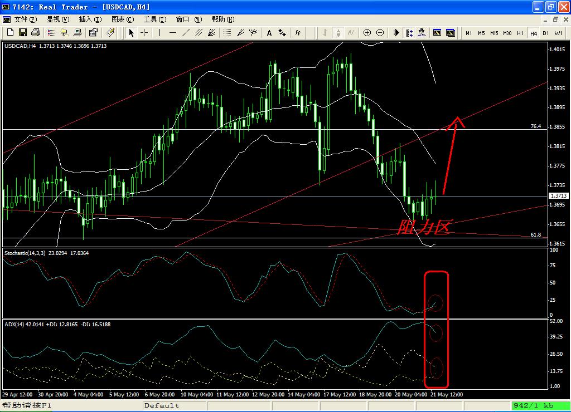Switch chart to Candlesticks icon

[x=338, y=33]
